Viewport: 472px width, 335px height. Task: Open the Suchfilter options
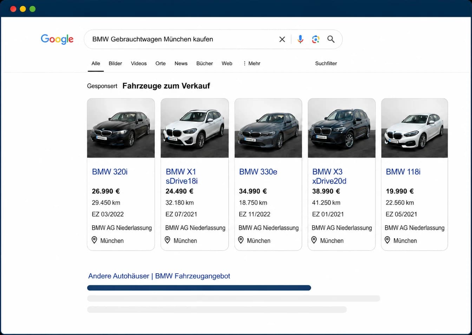point(326,63)
